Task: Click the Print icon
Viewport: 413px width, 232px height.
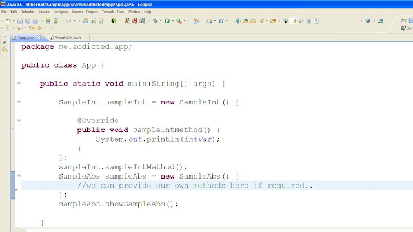Action: pyautogui.click(x=35, y=21)
